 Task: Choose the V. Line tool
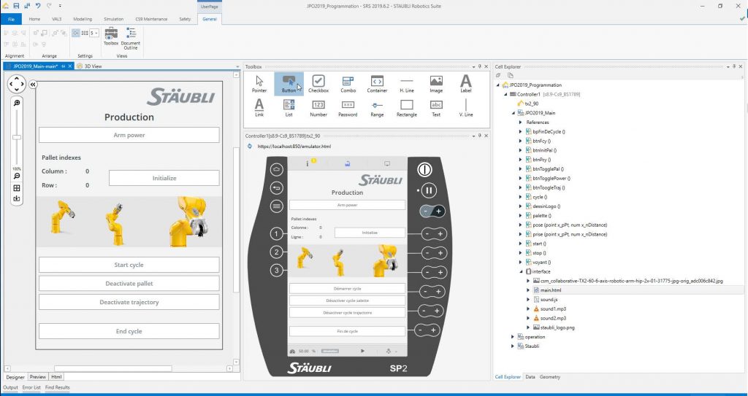[x=465, y=108]
